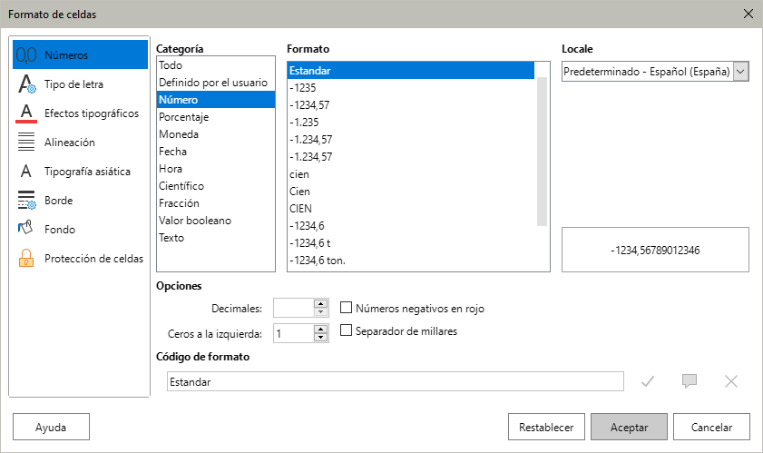Select the Hora category
The height and width of the screenshot is (453, 763).
click(216, 169)
